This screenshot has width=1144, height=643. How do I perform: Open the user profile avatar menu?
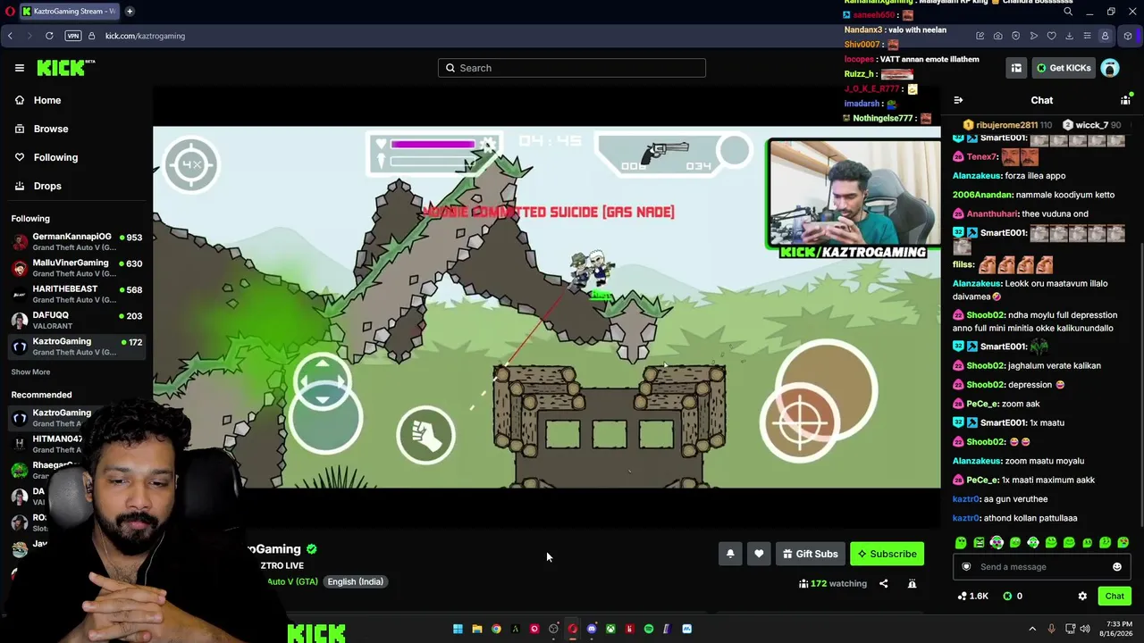pos(1110,68)
